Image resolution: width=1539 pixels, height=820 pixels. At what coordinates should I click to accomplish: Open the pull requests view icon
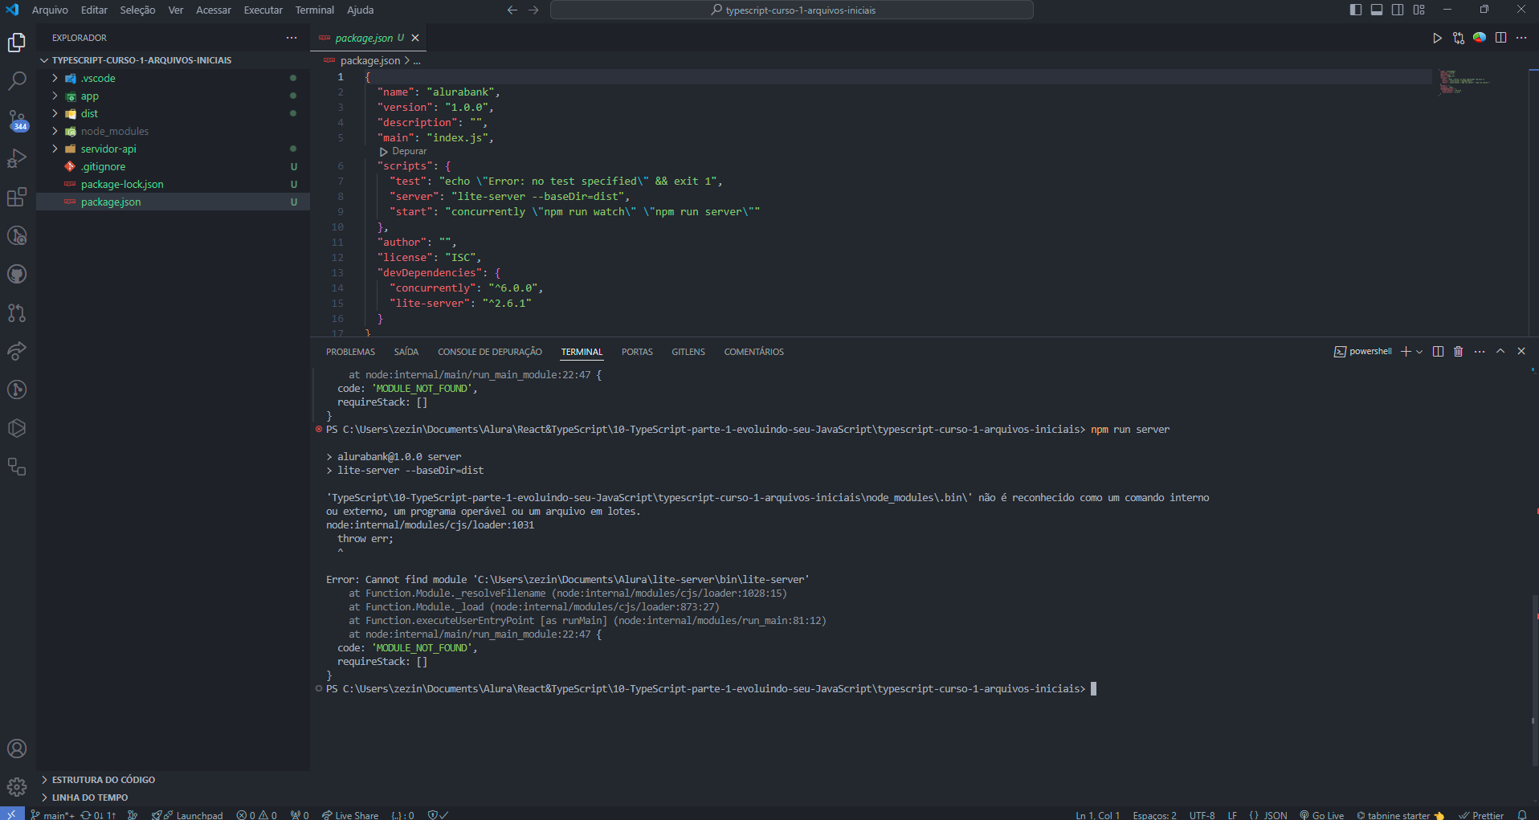tap(17, 312)
